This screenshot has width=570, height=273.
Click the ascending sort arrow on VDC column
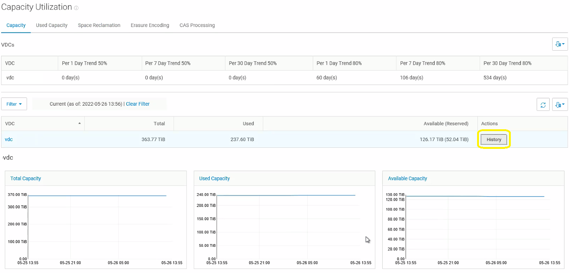coord(80,124)
